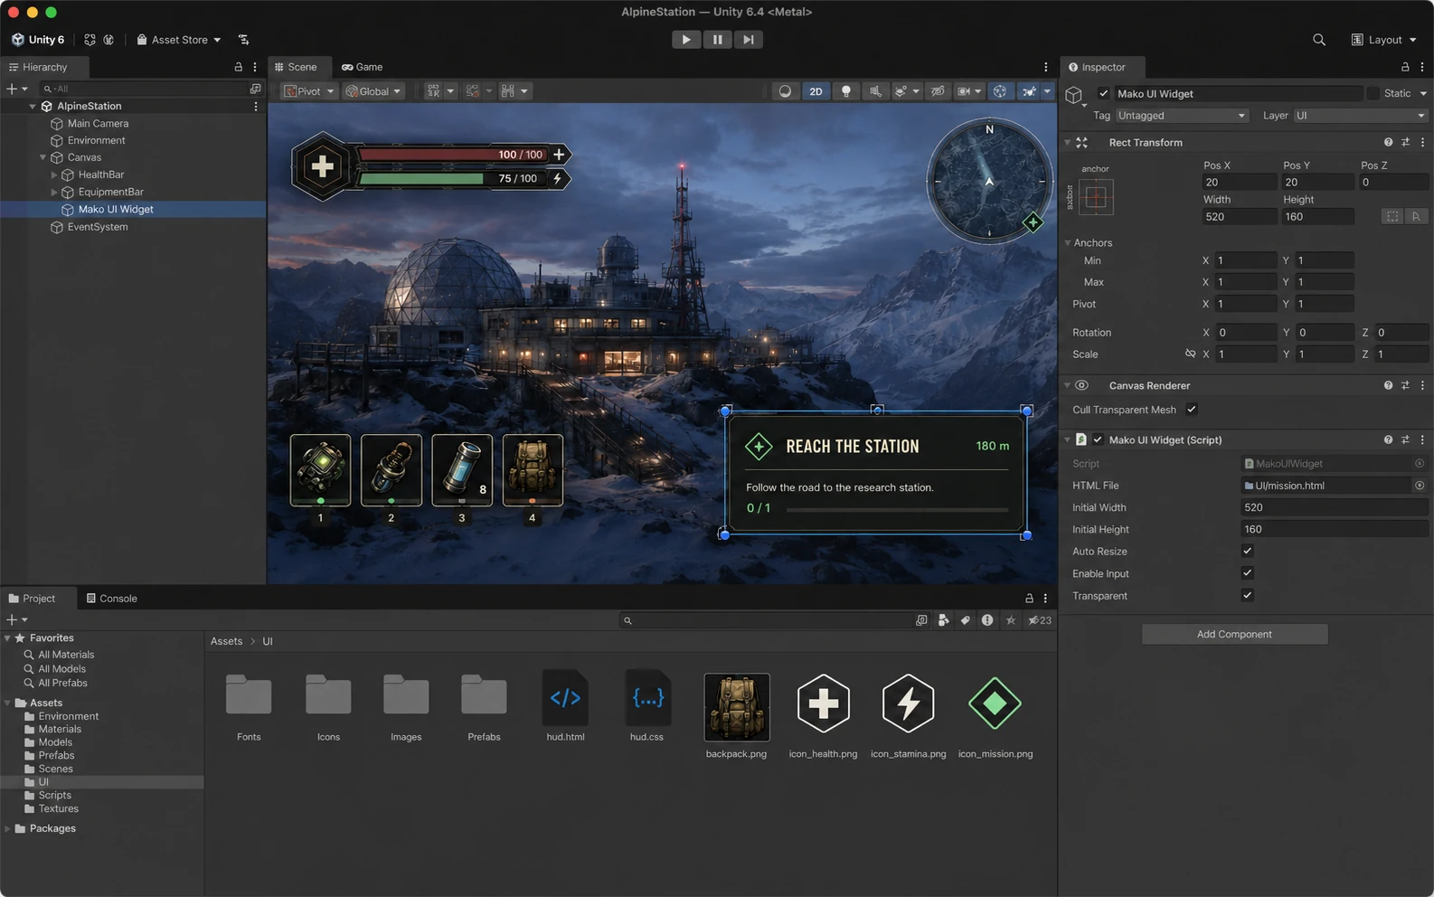The width and height of the screenshot is (1434, 897).
Task: Select hud.html file in Assets
Action: (565, 706)
